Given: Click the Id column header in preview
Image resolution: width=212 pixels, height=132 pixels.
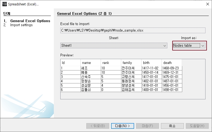Looking at the screenshot, I should point(70,63).
